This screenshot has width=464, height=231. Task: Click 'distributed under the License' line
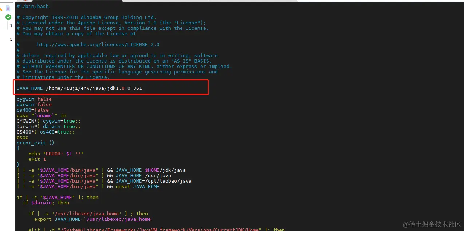114,61
